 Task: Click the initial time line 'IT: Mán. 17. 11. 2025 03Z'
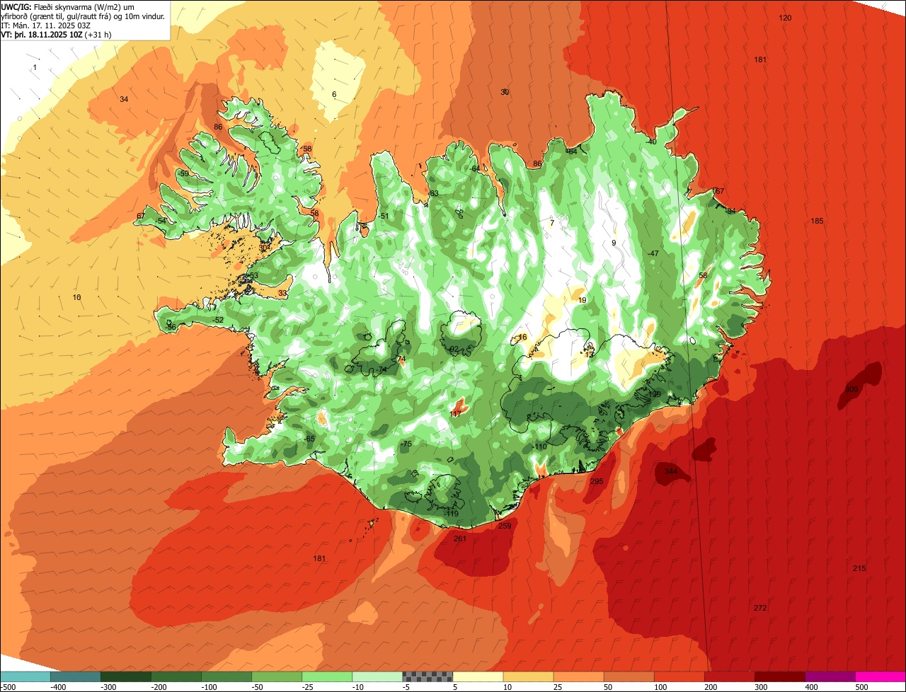pyautogui.click(x=47, y=25)
